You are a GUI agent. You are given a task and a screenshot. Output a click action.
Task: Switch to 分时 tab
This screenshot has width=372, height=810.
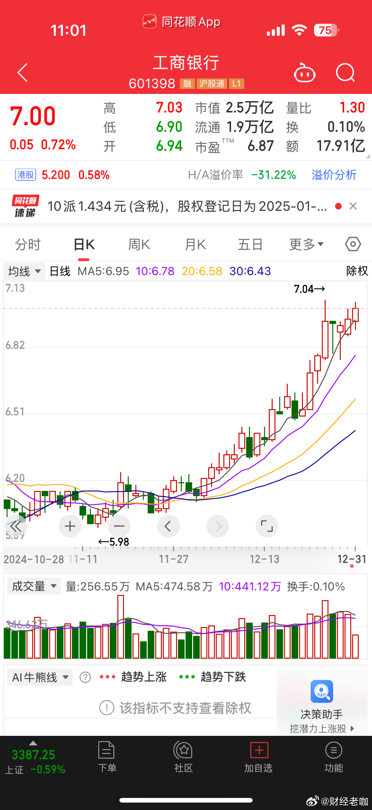[28, 244]
